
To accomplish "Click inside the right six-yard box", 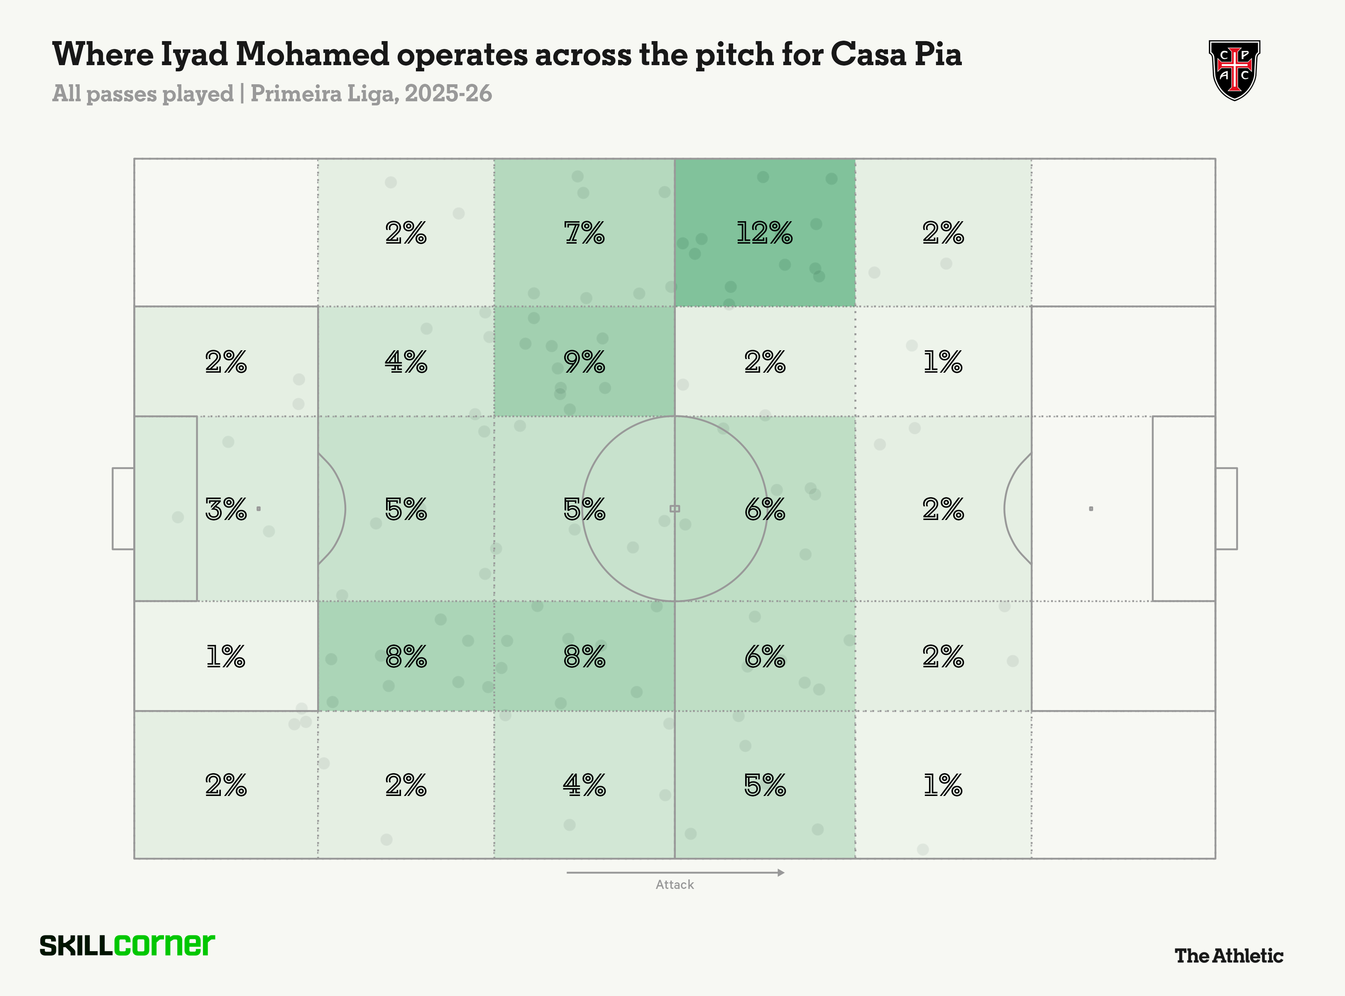I will tap(1184, 508).
